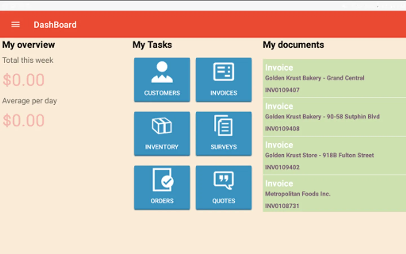Click the My overview heading
406x254 pixels.
tap(28, 45)
